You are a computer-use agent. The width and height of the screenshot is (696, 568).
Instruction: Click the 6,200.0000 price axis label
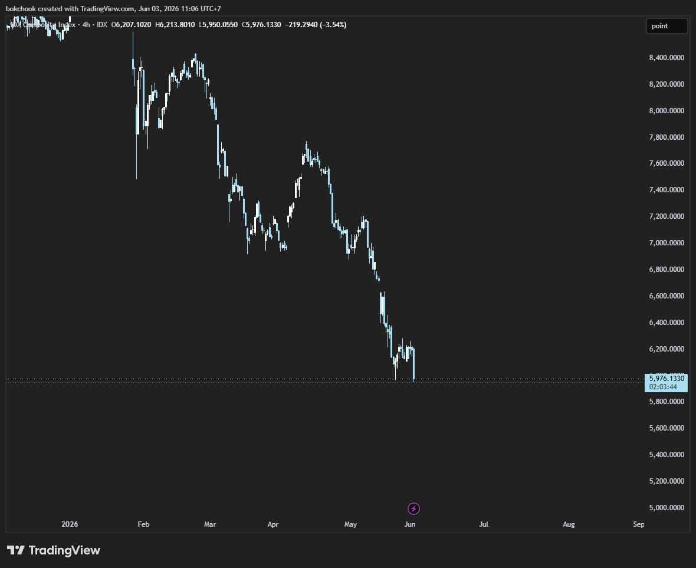[x=667, y=349]
